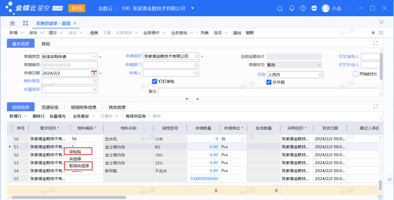Image resolution: width=394 pixels, height=200 pixels.
Task: Click the 单据编号 input field
Action: pos(70,65)
